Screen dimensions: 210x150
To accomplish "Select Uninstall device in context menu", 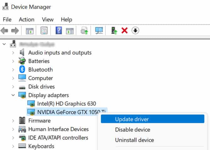I will 134,140.
